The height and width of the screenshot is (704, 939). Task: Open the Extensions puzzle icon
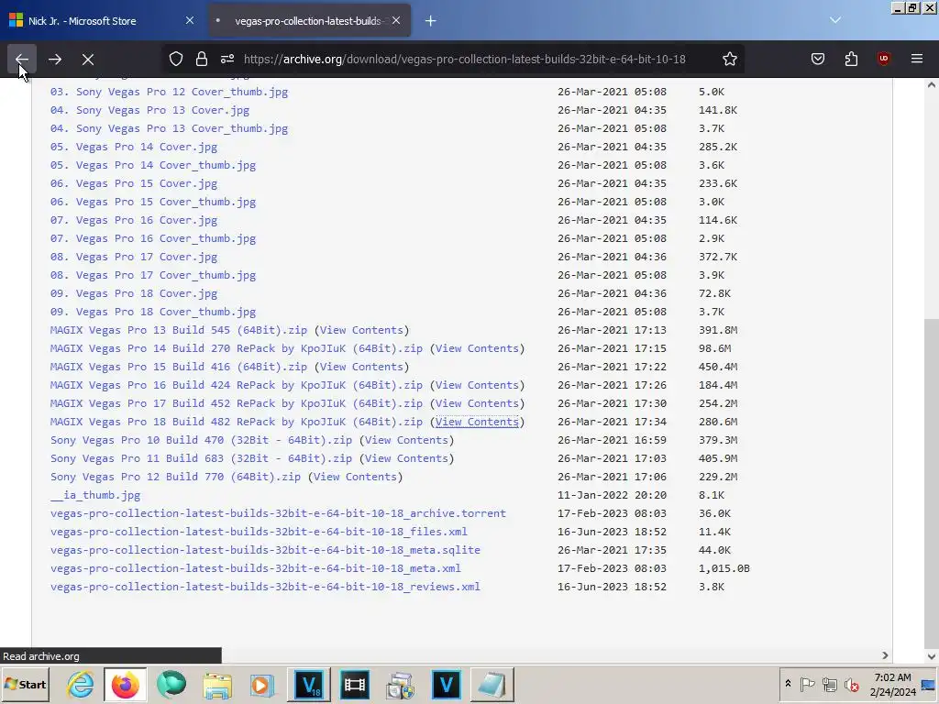click(x=851, y=59)
